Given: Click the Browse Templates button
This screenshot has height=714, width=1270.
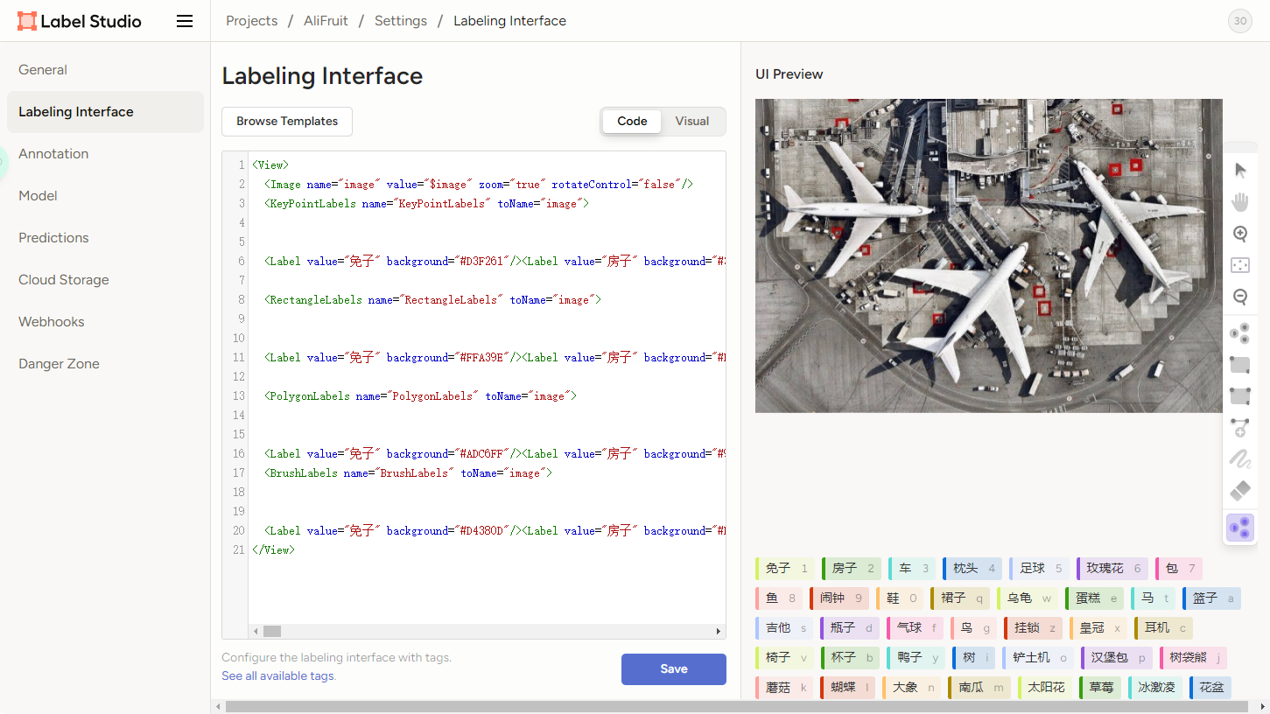Looking at the screenshot, I should [x=287, y=122].
